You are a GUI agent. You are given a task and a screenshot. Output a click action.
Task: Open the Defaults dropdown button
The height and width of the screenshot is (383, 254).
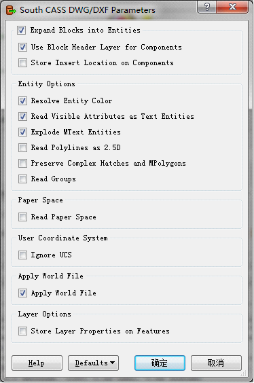tap(93, 363)
